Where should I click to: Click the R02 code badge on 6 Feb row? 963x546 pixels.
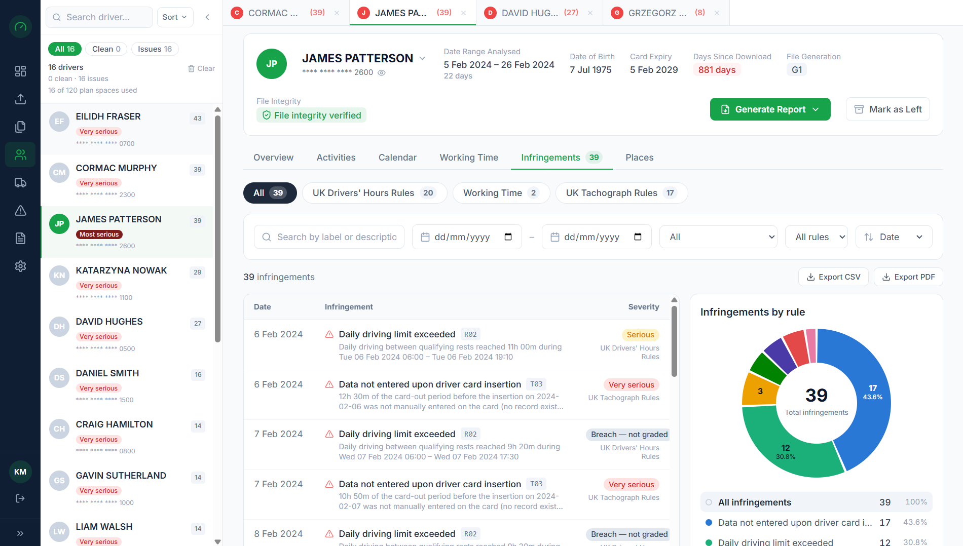click(x=470, y=334)
